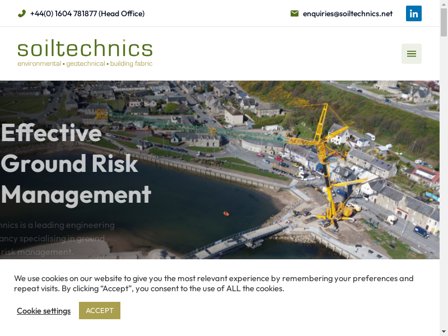
Task: Click the vertical scrollbar thumb
Action: (x=444, y=22)
